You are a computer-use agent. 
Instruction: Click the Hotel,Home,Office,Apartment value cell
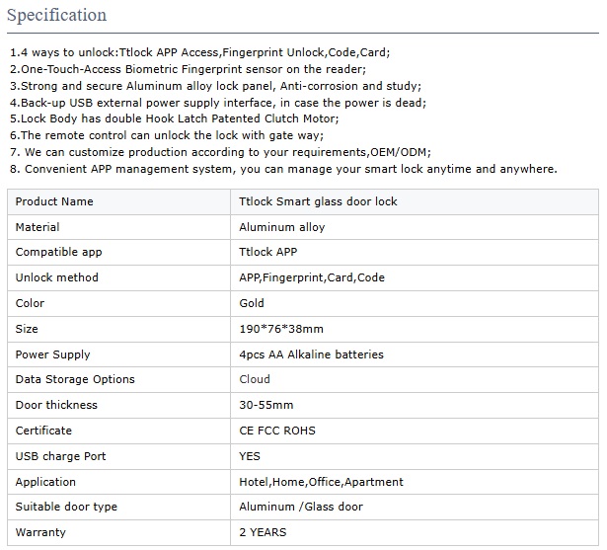pyautogui.click(x=415, y=482)
